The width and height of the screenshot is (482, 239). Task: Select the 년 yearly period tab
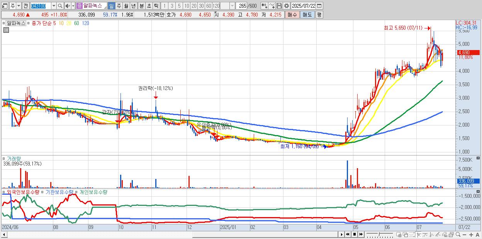(x=133, y=6)
